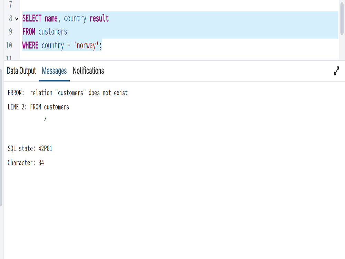This screenshot has height=259, width=345.
Task: Switch to the Data Output tab
Action: point(21,71)
